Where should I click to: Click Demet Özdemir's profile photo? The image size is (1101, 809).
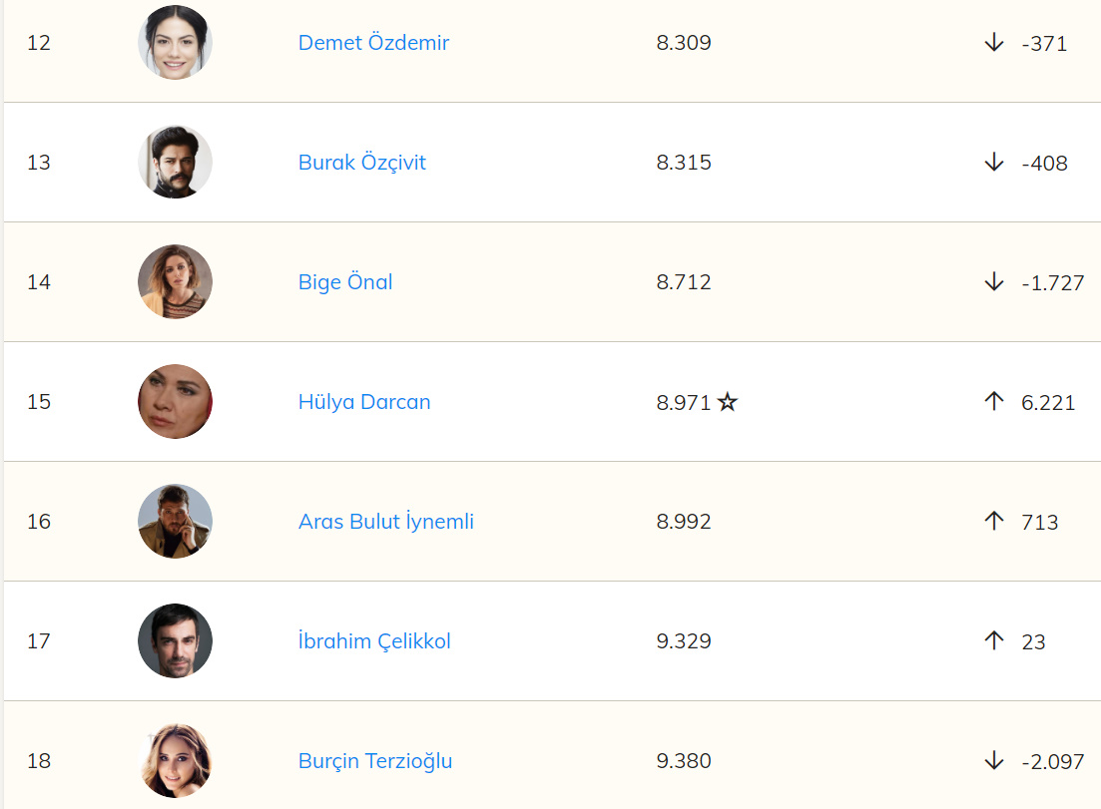[x=175, y=43]
